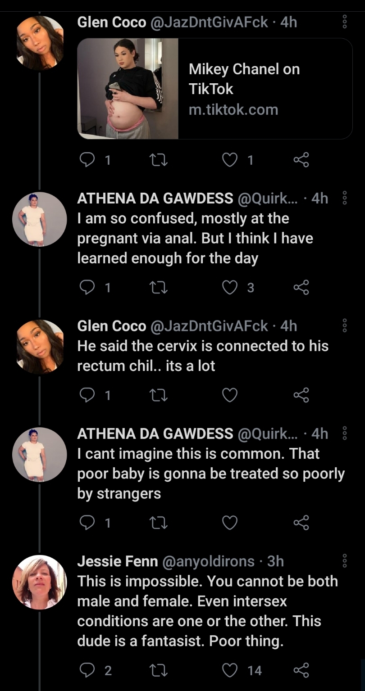This screenshot has height=691, width=365.
Task: Like Athena's 'poor baby' tweet
Action: click(230, 522)
